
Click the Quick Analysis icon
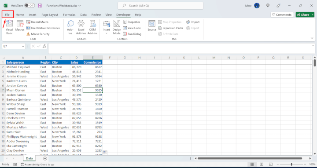(105, 153)
